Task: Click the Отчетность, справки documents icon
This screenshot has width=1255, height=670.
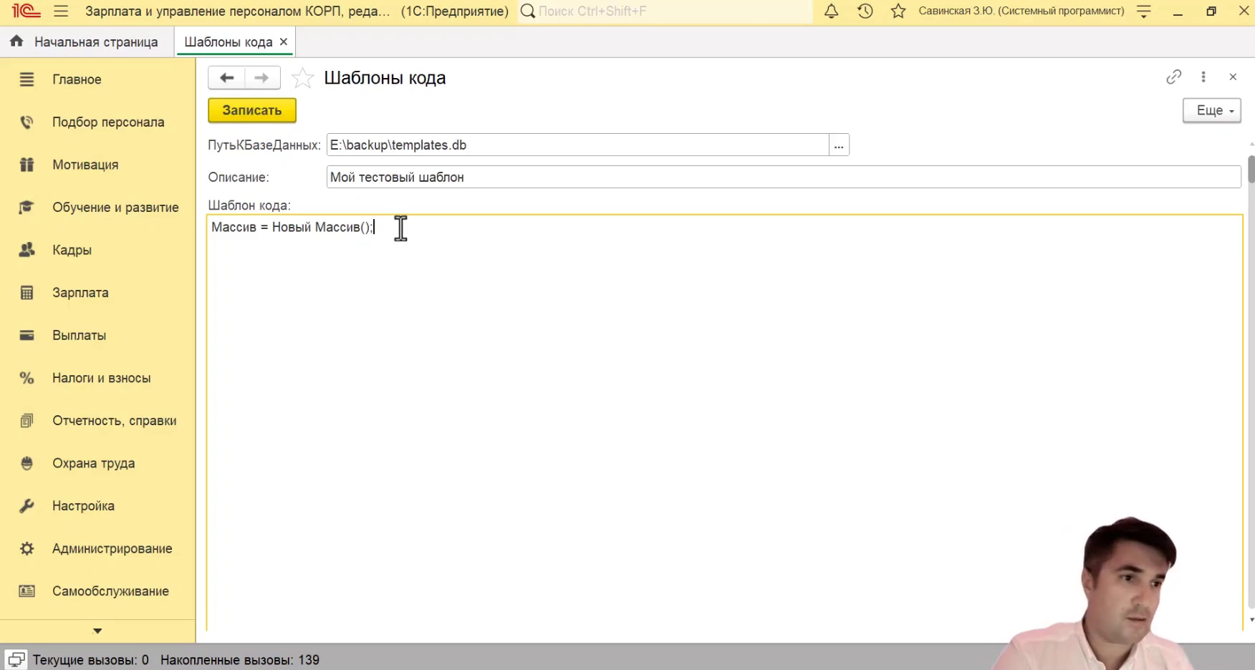Action: coord(27,420)
